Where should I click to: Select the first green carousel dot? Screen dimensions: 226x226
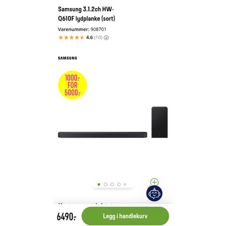99,185
